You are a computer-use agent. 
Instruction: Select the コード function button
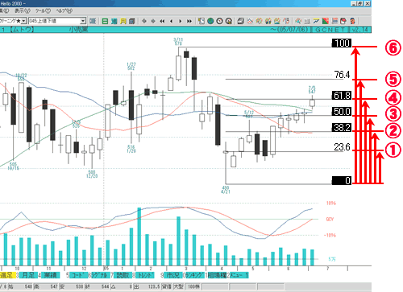79,275
